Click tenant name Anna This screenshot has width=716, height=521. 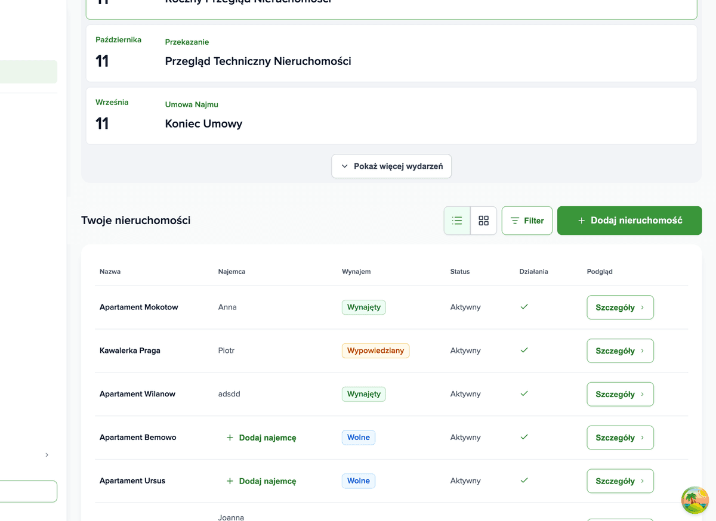227,308
